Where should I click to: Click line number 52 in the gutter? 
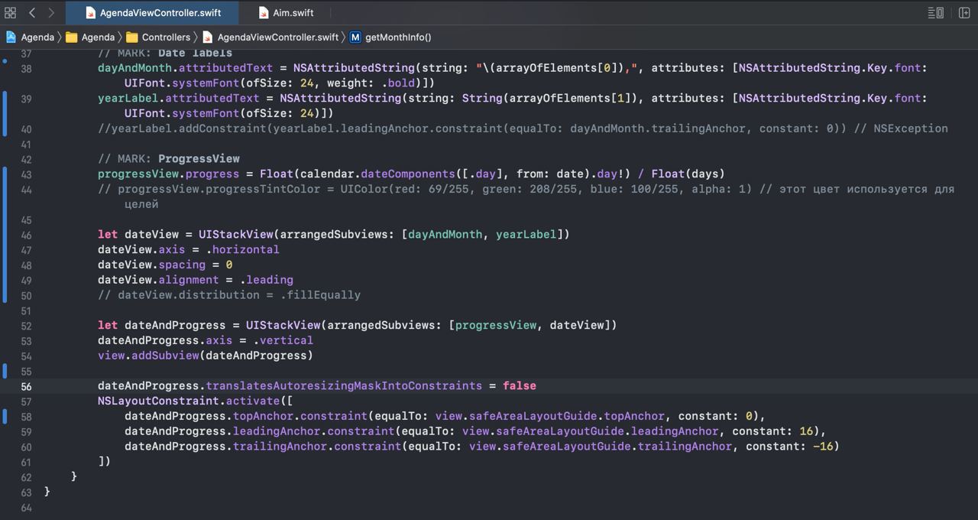pyautogui.click(x=27, y=326)
